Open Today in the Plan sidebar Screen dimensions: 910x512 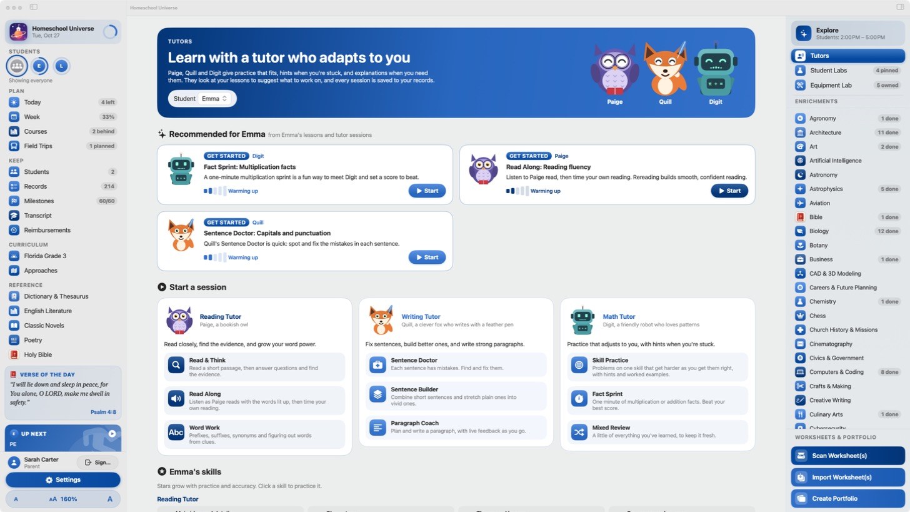click(x=62, y=102)
